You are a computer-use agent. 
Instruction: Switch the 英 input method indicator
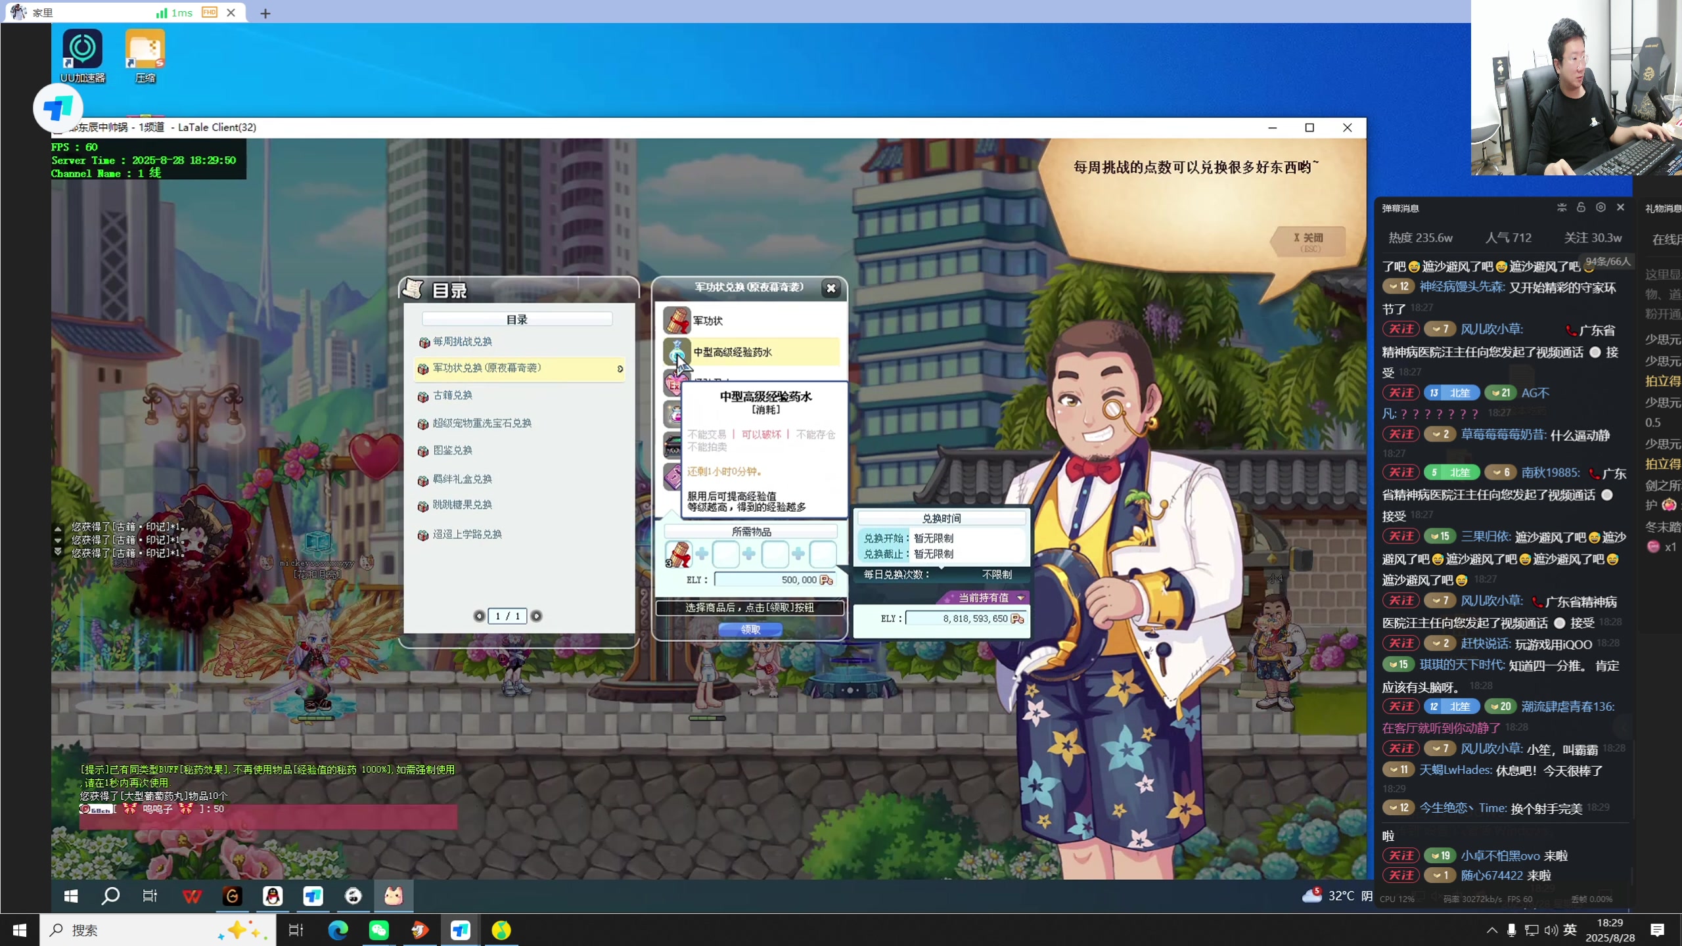[x=1570, y=930]
